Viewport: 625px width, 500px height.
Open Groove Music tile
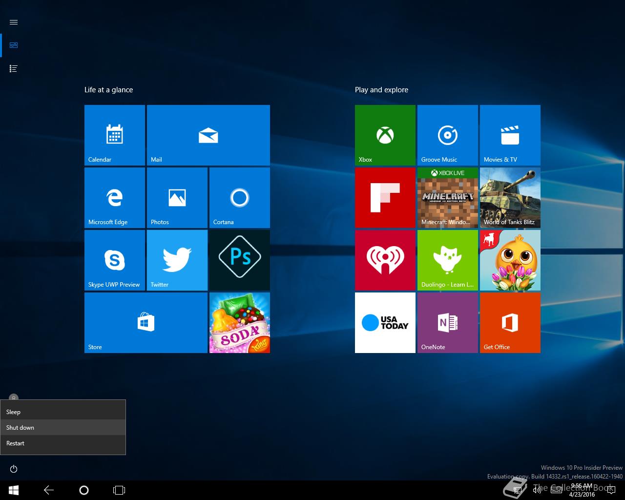(x=447, y=135)
